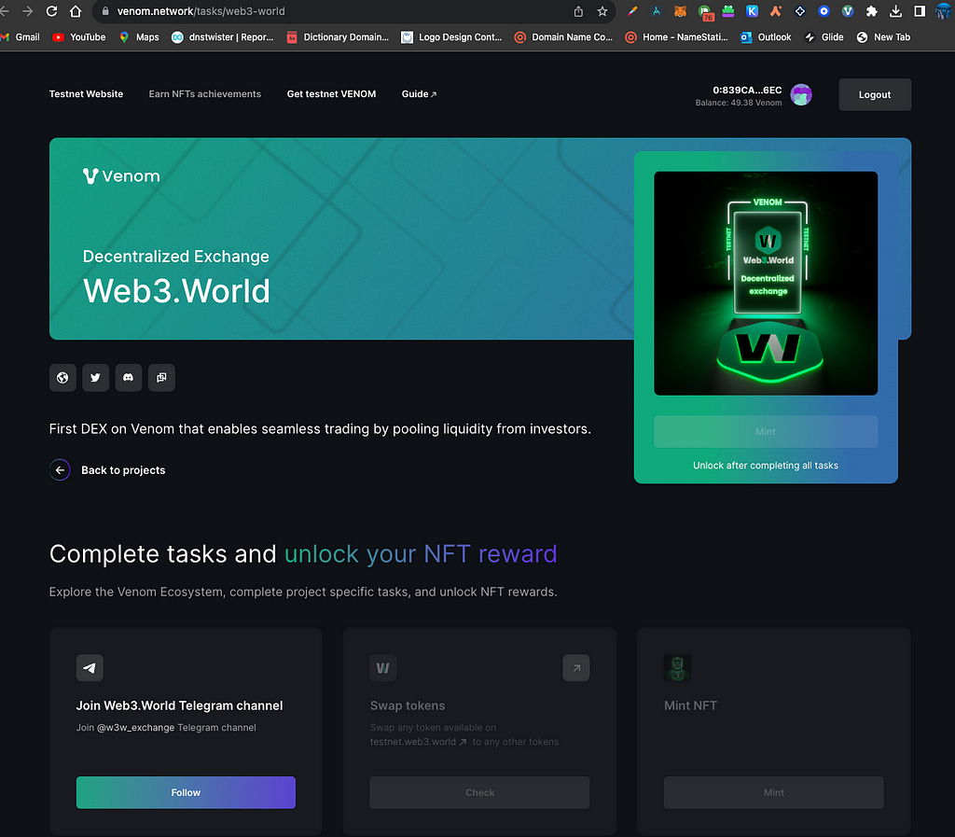Open Home - NameStati... bookmark
Screen dimensions: 955x837
click(677, 37)
